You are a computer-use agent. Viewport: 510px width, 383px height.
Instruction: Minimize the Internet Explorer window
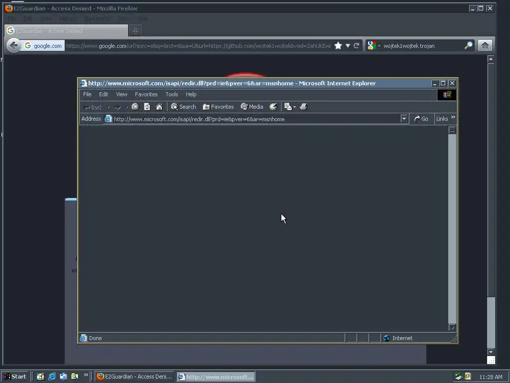(x=434, y=83)
